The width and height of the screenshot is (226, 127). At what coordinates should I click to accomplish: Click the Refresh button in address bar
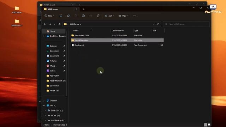coord(159,24)
